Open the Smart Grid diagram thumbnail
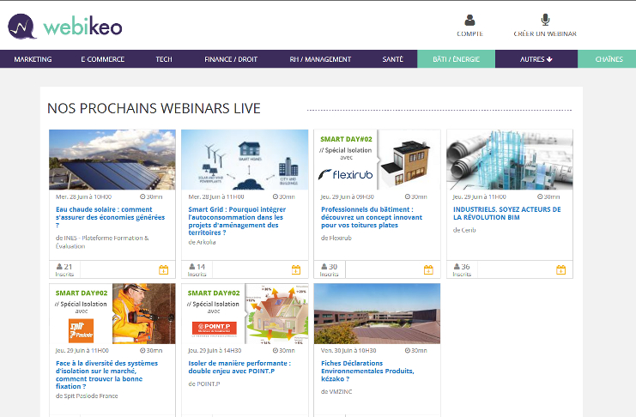Viewport: 636px width, 417px height. click(245, 160)
